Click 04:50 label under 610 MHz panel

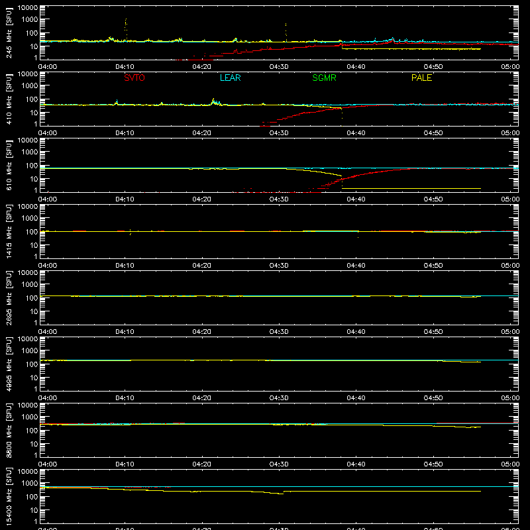pos(433,199)
